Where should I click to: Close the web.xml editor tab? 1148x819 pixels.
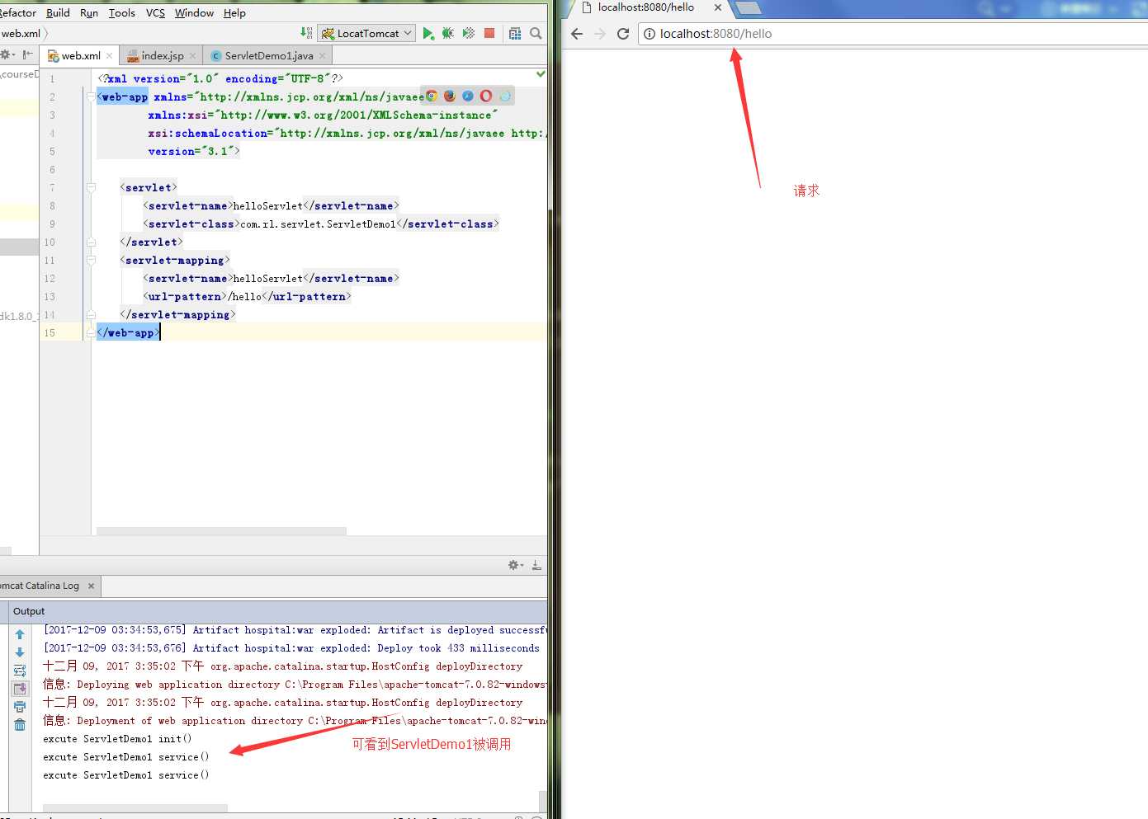point(109,56)
